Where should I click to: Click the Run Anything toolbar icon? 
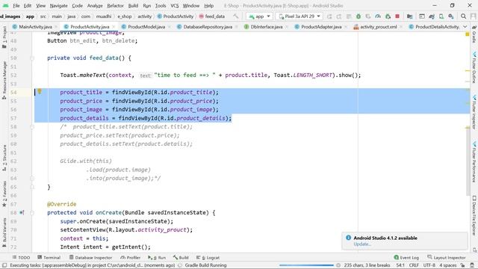click(x=422, y=16)
